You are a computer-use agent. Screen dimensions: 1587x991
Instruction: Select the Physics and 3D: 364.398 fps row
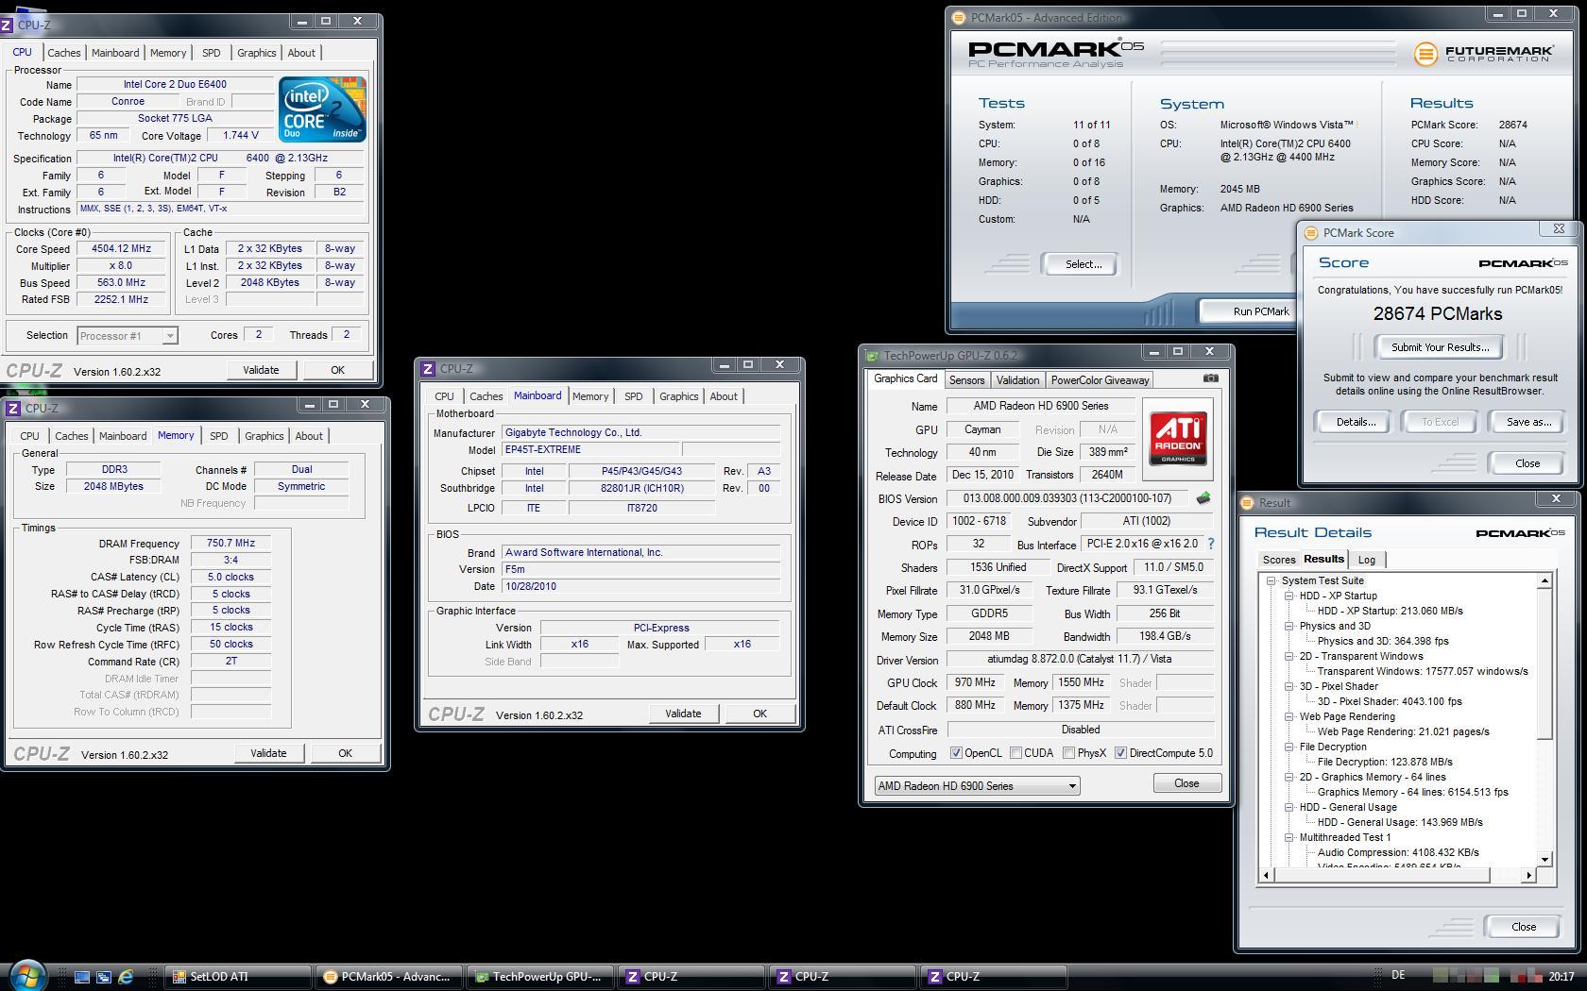tap(1383, 641)
